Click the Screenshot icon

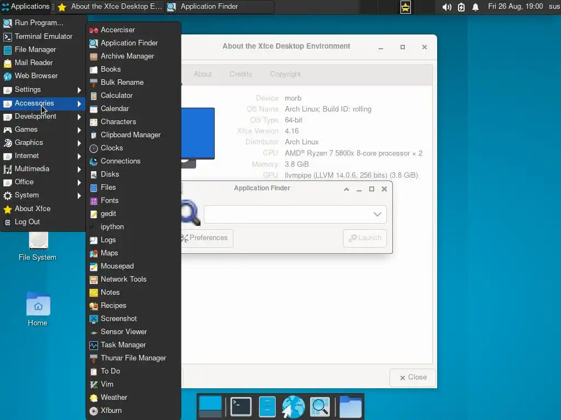pyautogui.click(x=93, y=319)
